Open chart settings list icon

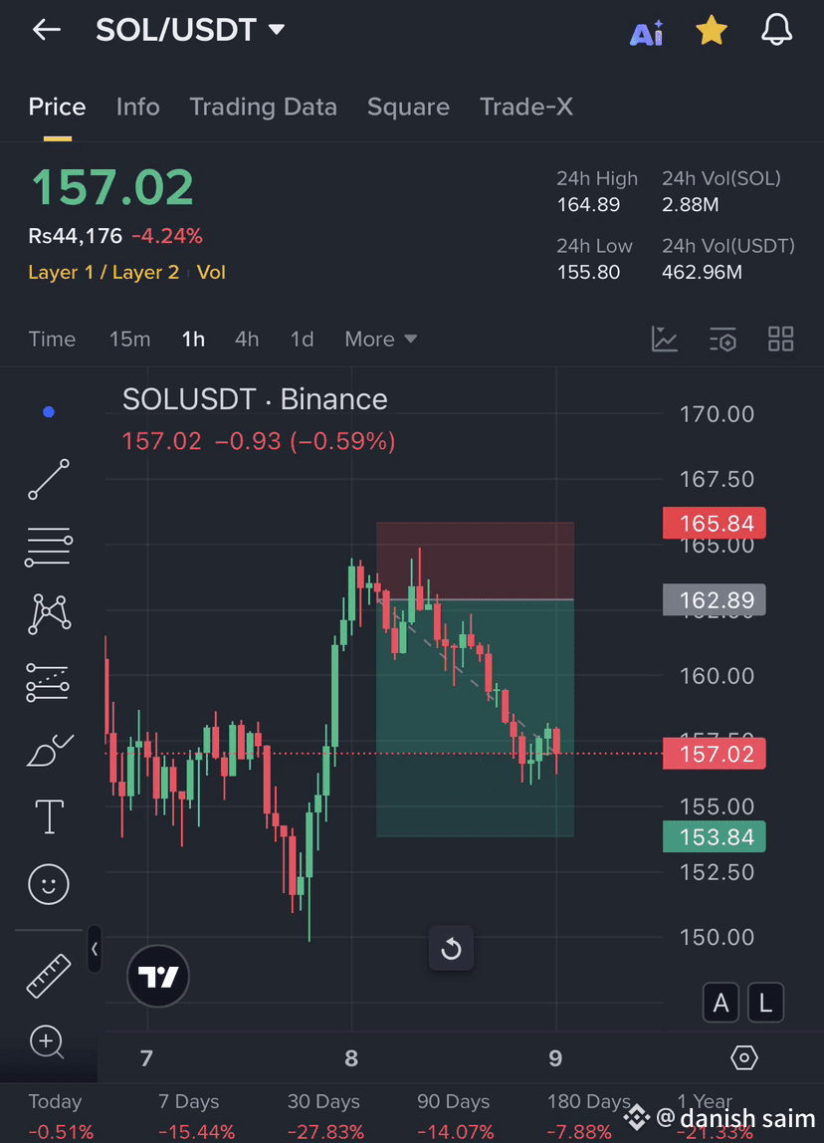722,339
